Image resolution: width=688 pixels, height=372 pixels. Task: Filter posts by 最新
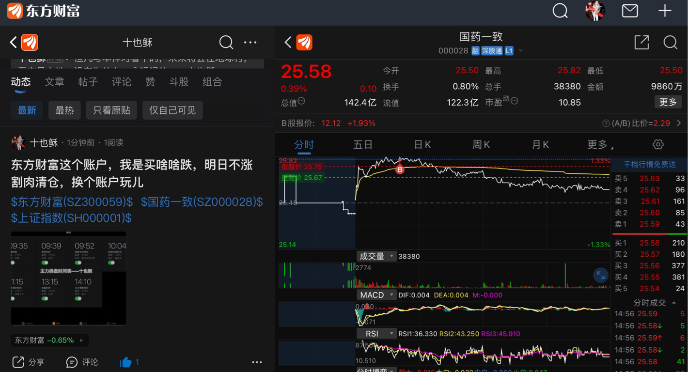(x=27, y=110)
